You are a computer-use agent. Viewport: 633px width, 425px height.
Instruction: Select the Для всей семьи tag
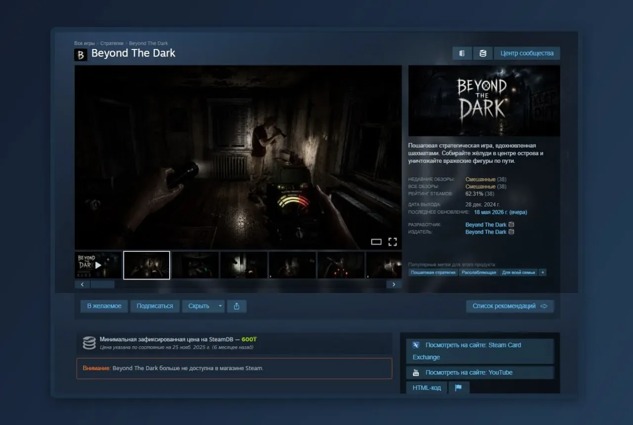519,273
